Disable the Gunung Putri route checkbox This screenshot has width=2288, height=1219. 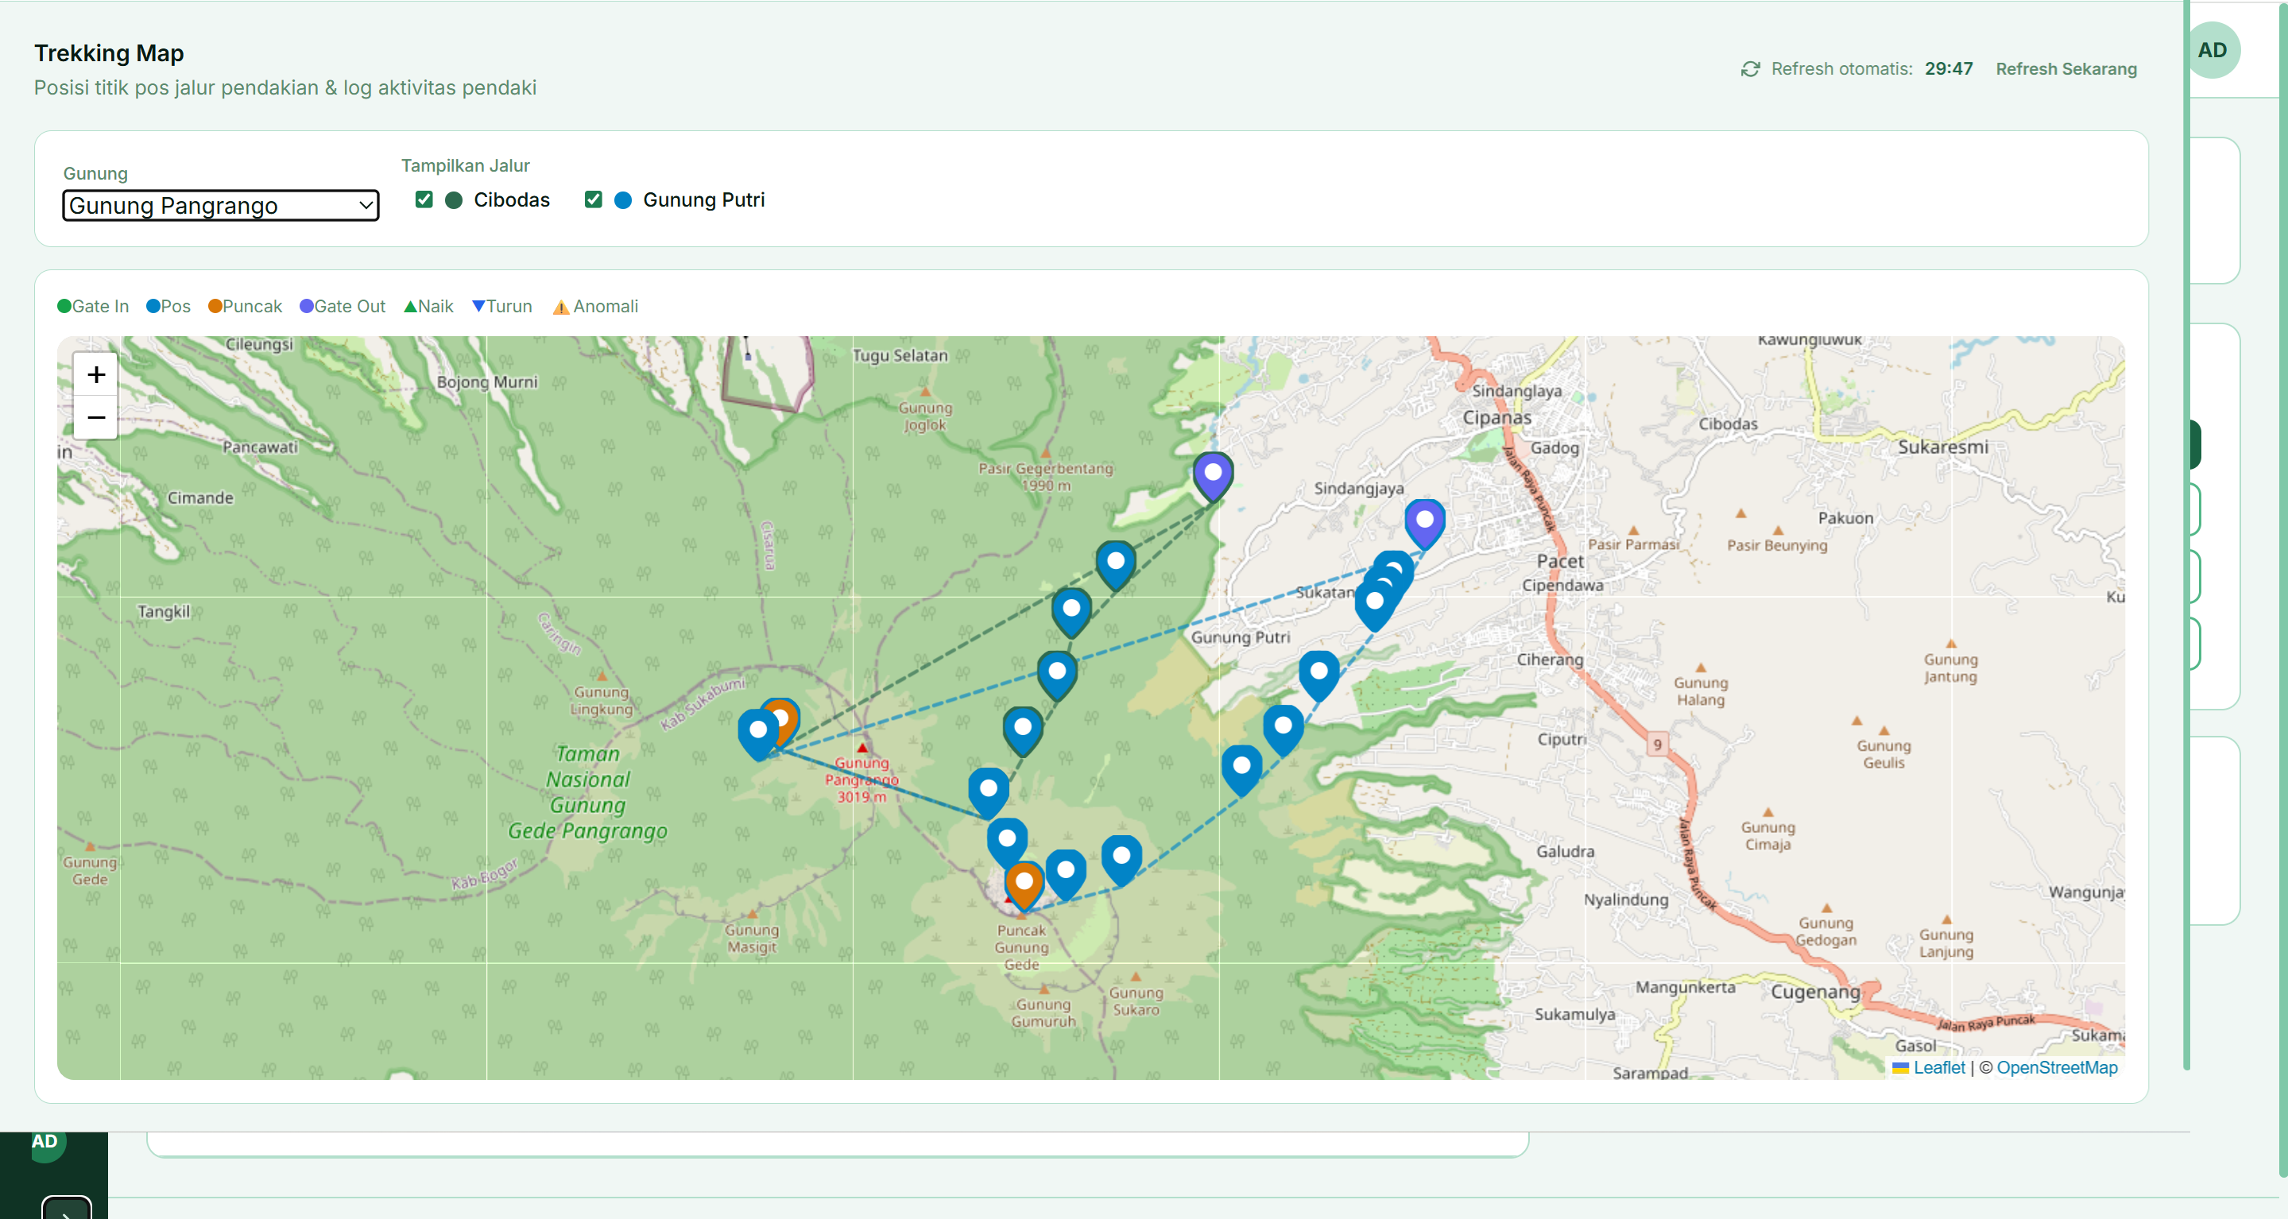[594, 199]
